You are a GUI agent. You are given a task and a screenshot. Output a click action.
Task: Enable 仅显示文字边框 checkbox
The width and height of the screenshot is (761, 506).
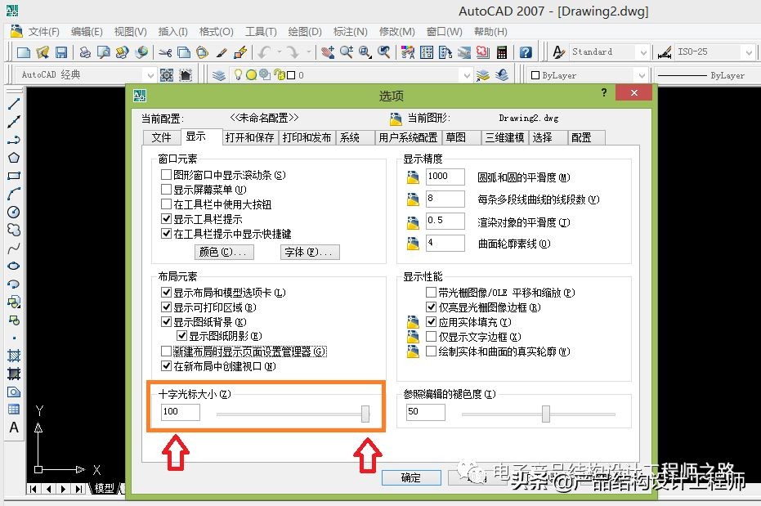pyautogui.click(x=431, y=336)
